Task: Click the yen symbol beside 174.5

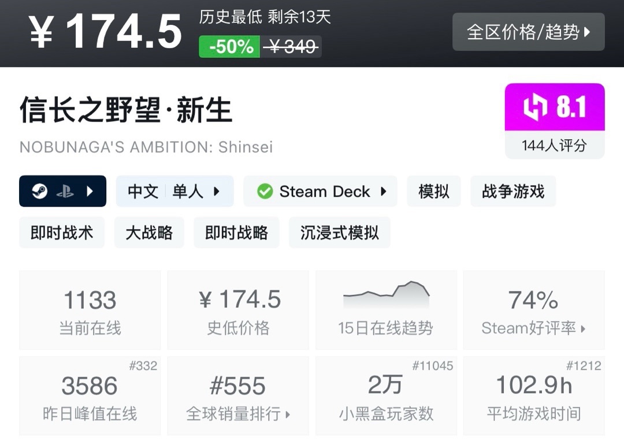Action: [42, 32]
